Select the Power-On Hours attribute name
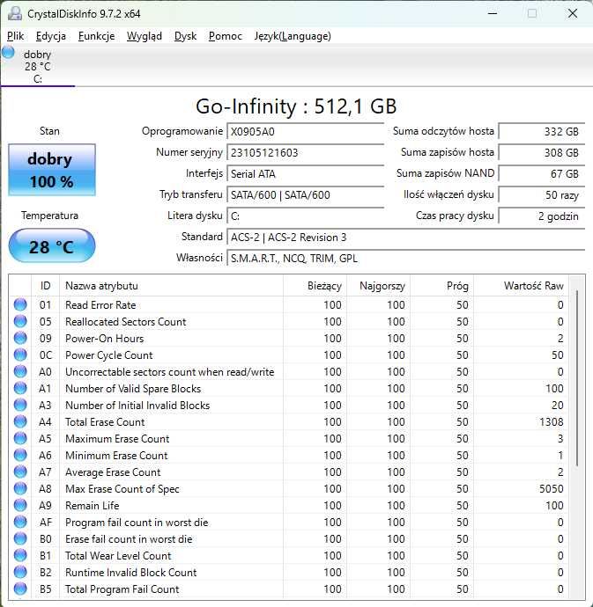This screenshot has width=593, height=607. click(x=105, y=339)
